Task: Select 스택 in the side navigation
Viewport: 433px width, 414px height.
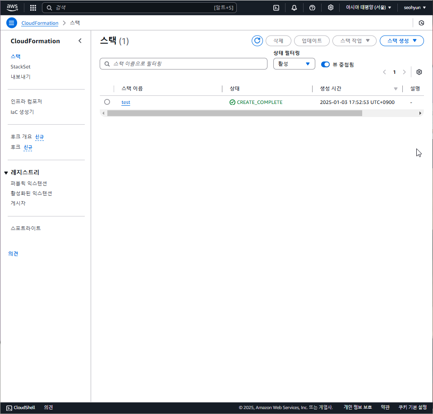Action: point(15,56)
